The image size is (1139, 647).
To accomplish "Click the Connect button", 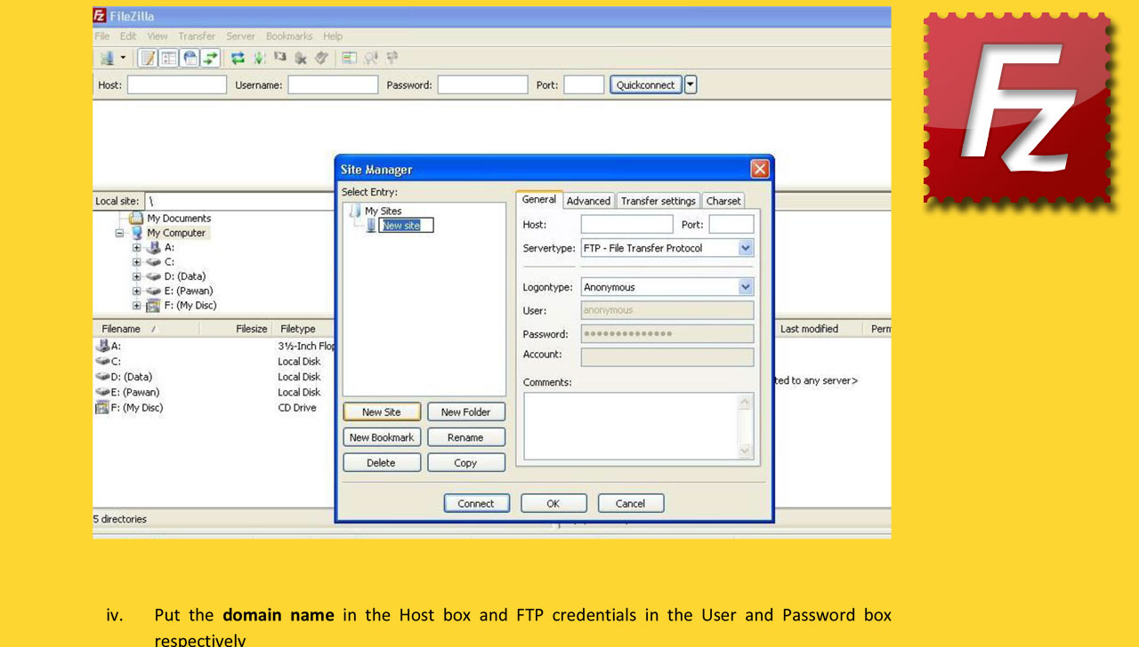I will (x=477, y=503).
